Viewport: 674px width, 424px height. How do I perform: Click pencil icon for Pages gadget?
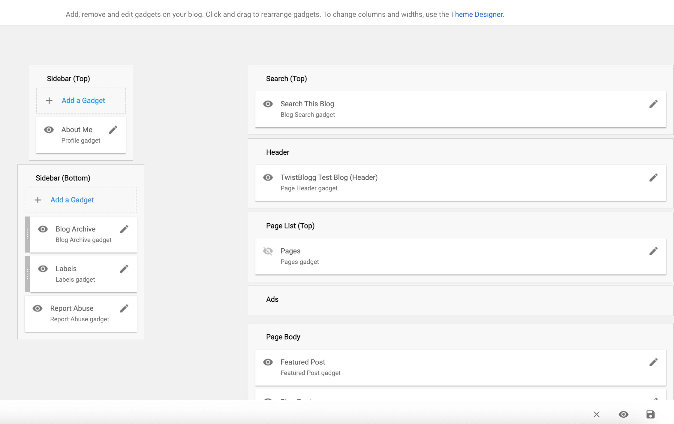653,251
